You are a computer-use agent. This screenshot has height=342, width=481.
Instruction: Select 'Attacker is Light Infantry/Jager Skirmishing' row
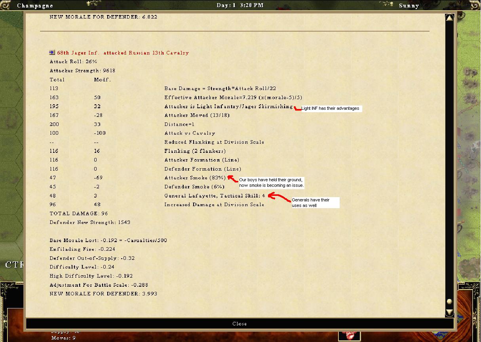pos(229,106)
